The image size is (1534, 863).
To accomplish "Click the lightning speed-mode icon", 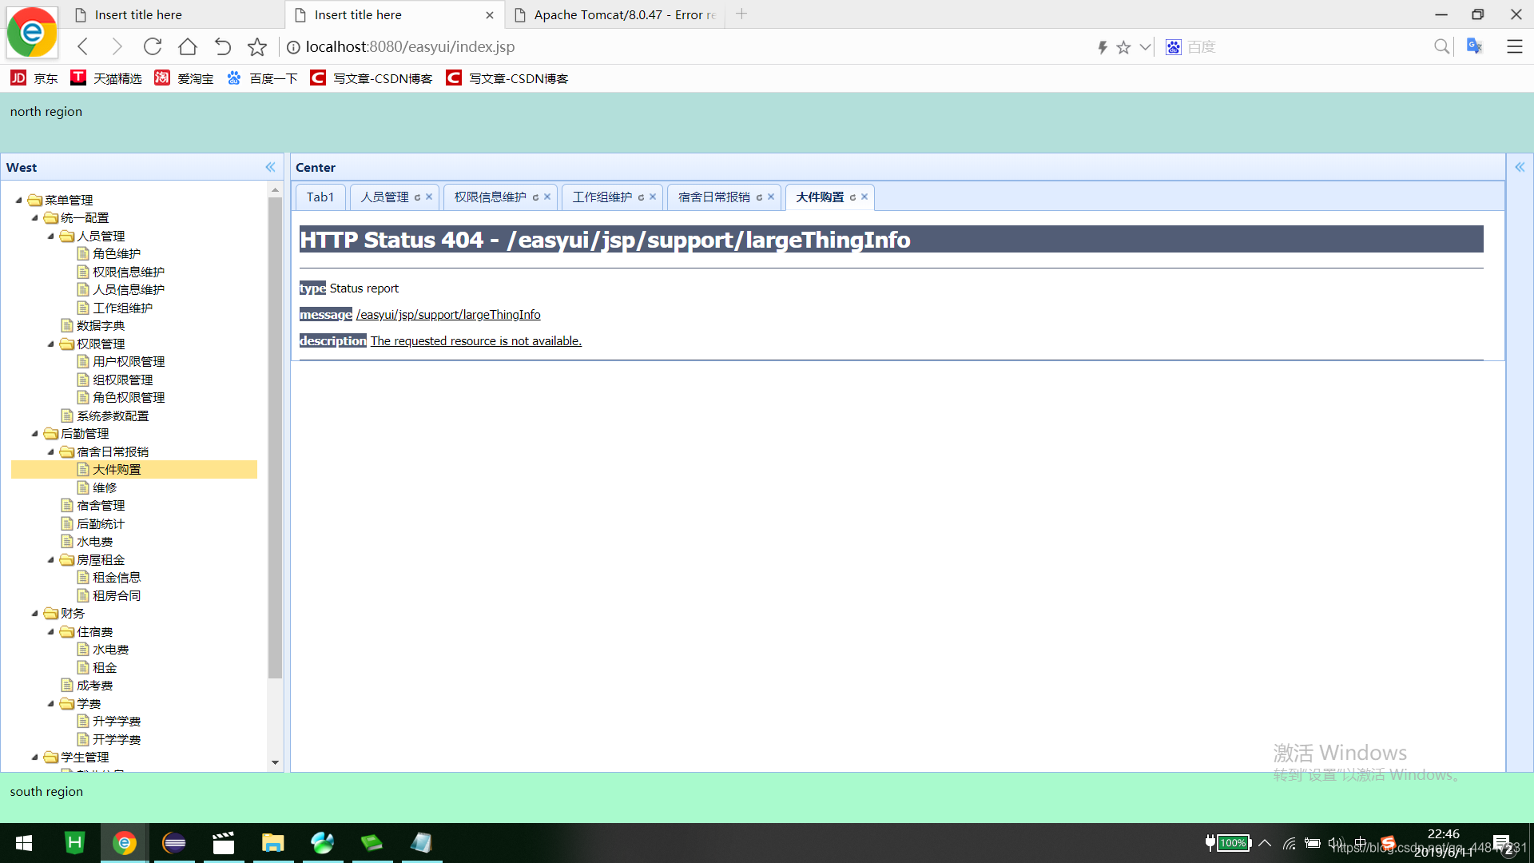I will [1103, 47].
